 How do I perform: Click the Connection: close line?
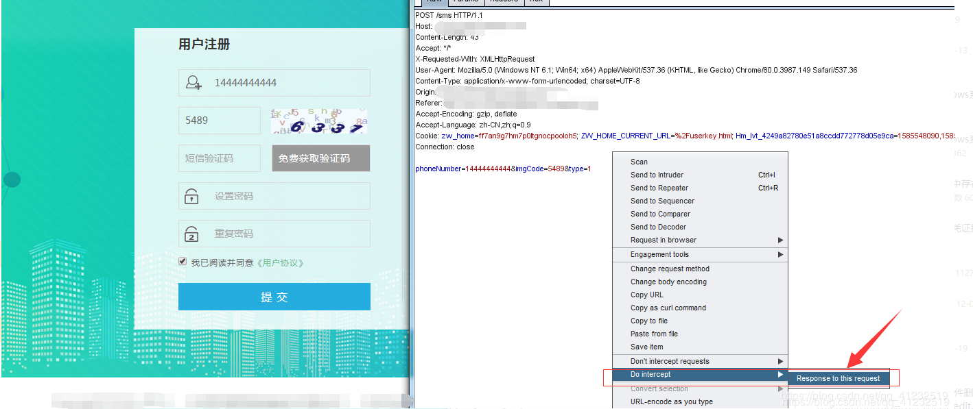click(445, 147)
